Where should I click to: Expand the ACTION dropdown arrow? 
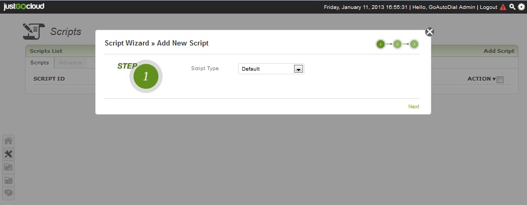[494, 79]
